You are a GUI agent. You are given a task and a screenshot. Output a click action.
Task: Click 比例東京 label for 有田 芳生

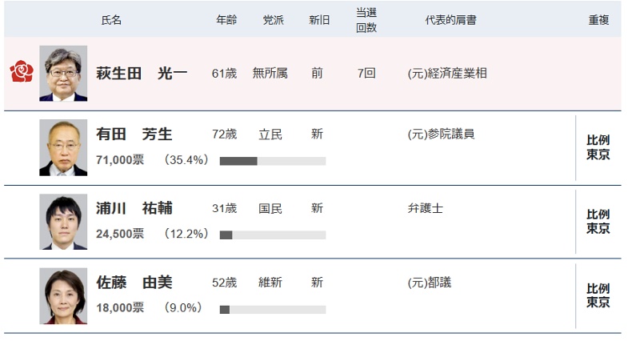(598, 147)
